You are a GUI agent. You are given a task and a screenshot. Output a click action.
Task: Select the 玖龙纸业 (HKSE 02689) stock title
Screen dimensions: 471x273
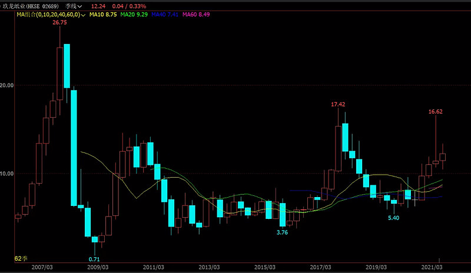pos(31,6)
